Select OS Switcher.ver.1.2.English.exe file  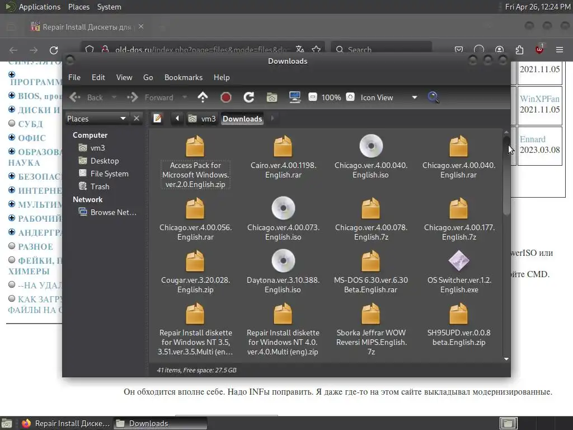click(459, 272)
